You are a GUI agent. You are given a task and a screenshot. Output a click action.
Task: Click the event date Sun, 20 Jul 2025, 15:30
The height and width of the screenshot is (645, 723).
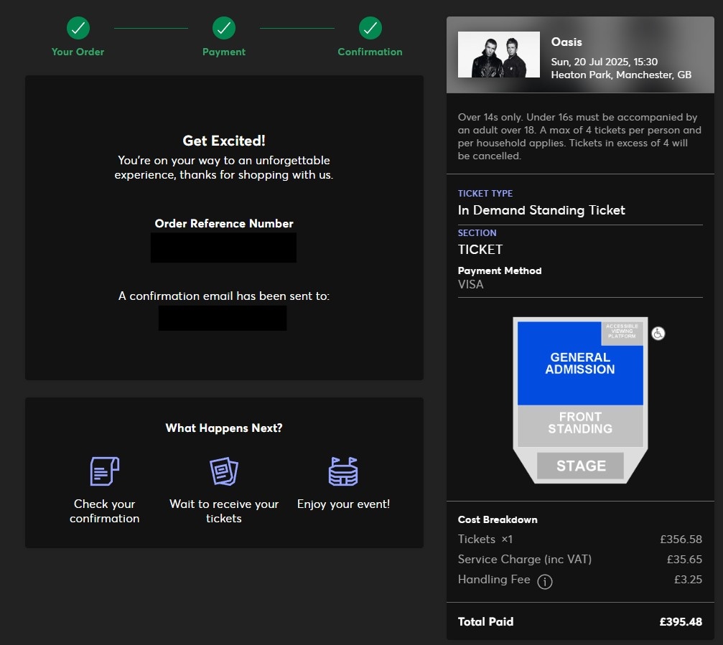coord(605,62)
